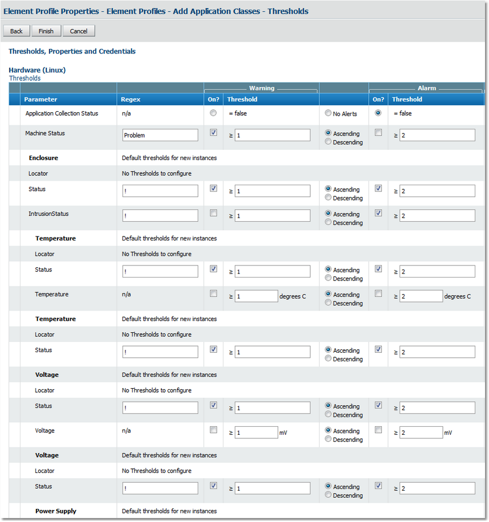Open the Thresholds link under Hardware (Linux)
489x522 pixels.
pyautogui.click(x=25, y=78)
